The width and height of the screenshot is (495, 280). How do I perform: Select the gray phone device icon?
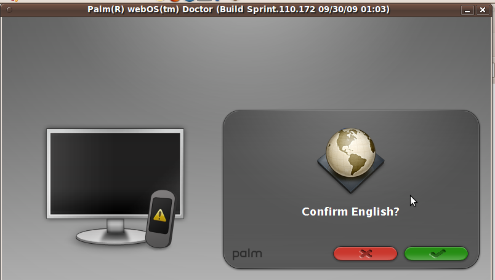[160, 219]
